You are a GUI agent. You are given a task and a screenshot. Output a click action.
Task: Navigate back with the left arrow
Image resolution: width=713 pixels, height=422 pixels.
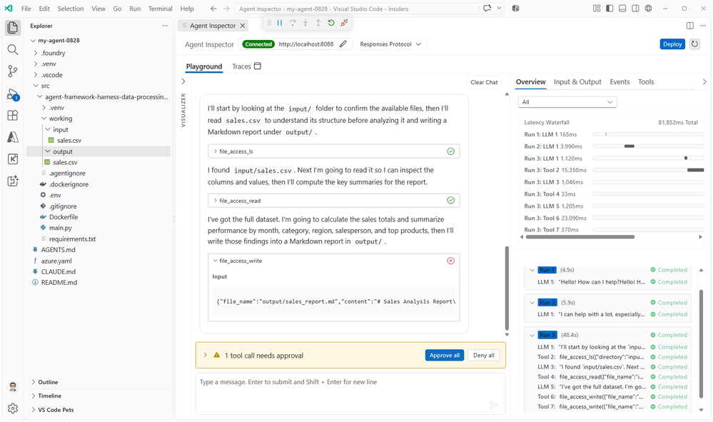(x=213, y=8)
